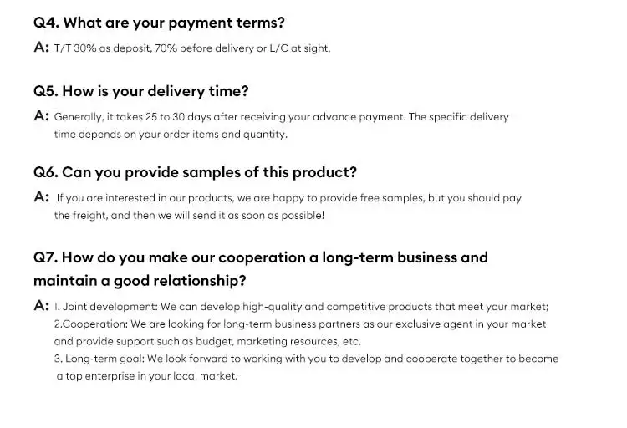Click the A: label under Q5

tap(41, 116)
